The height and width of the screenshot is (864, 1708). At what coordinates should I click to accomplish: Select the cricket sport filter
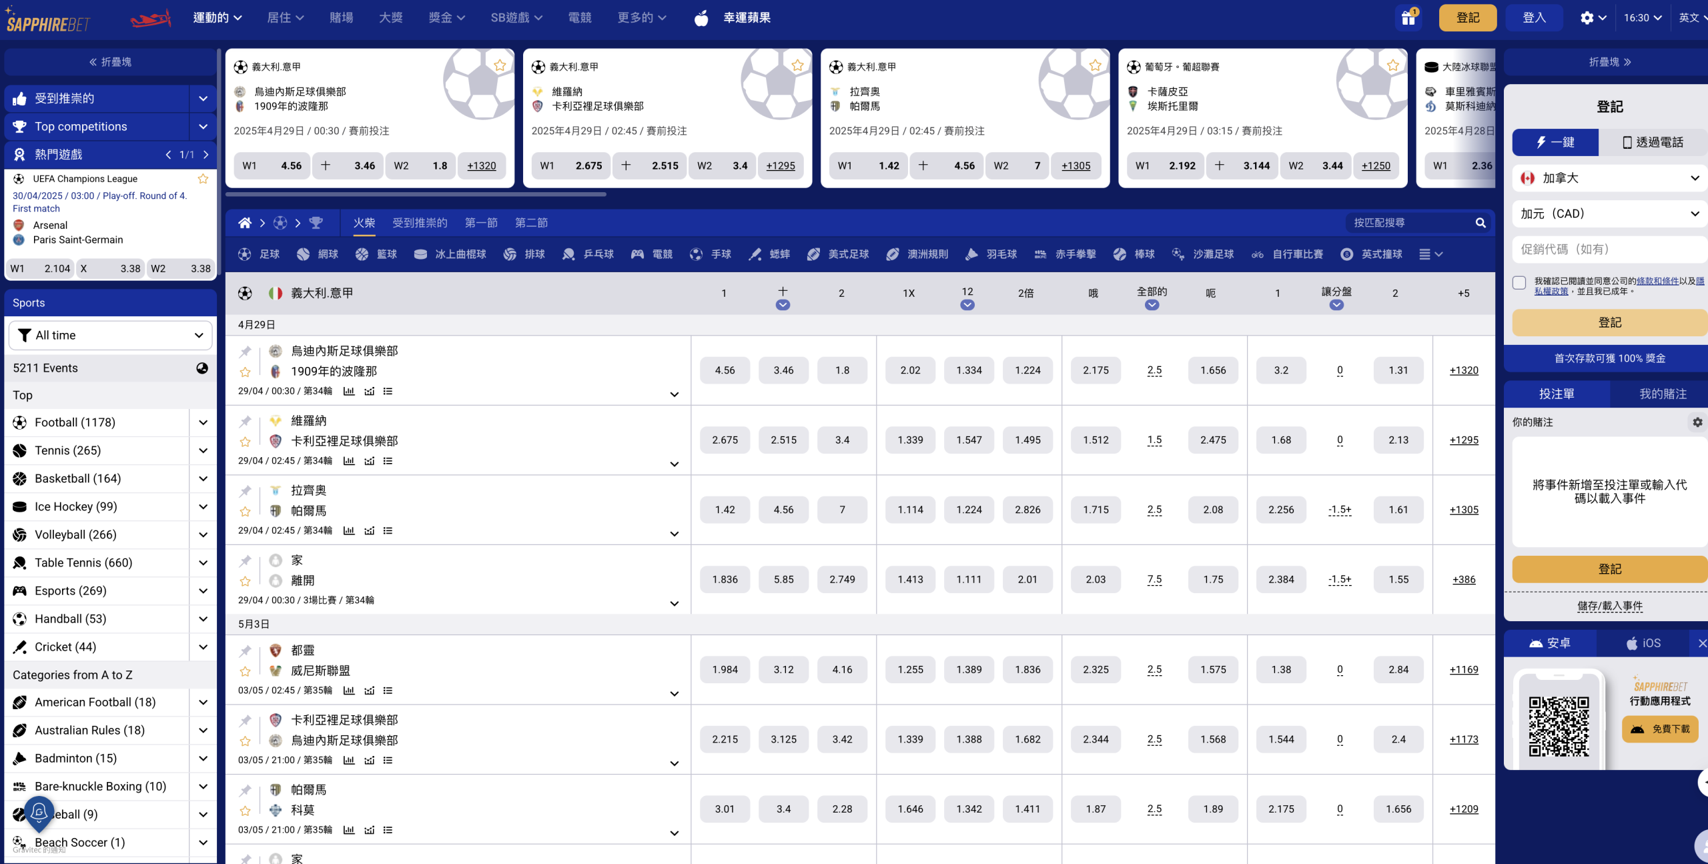(769, 254)
